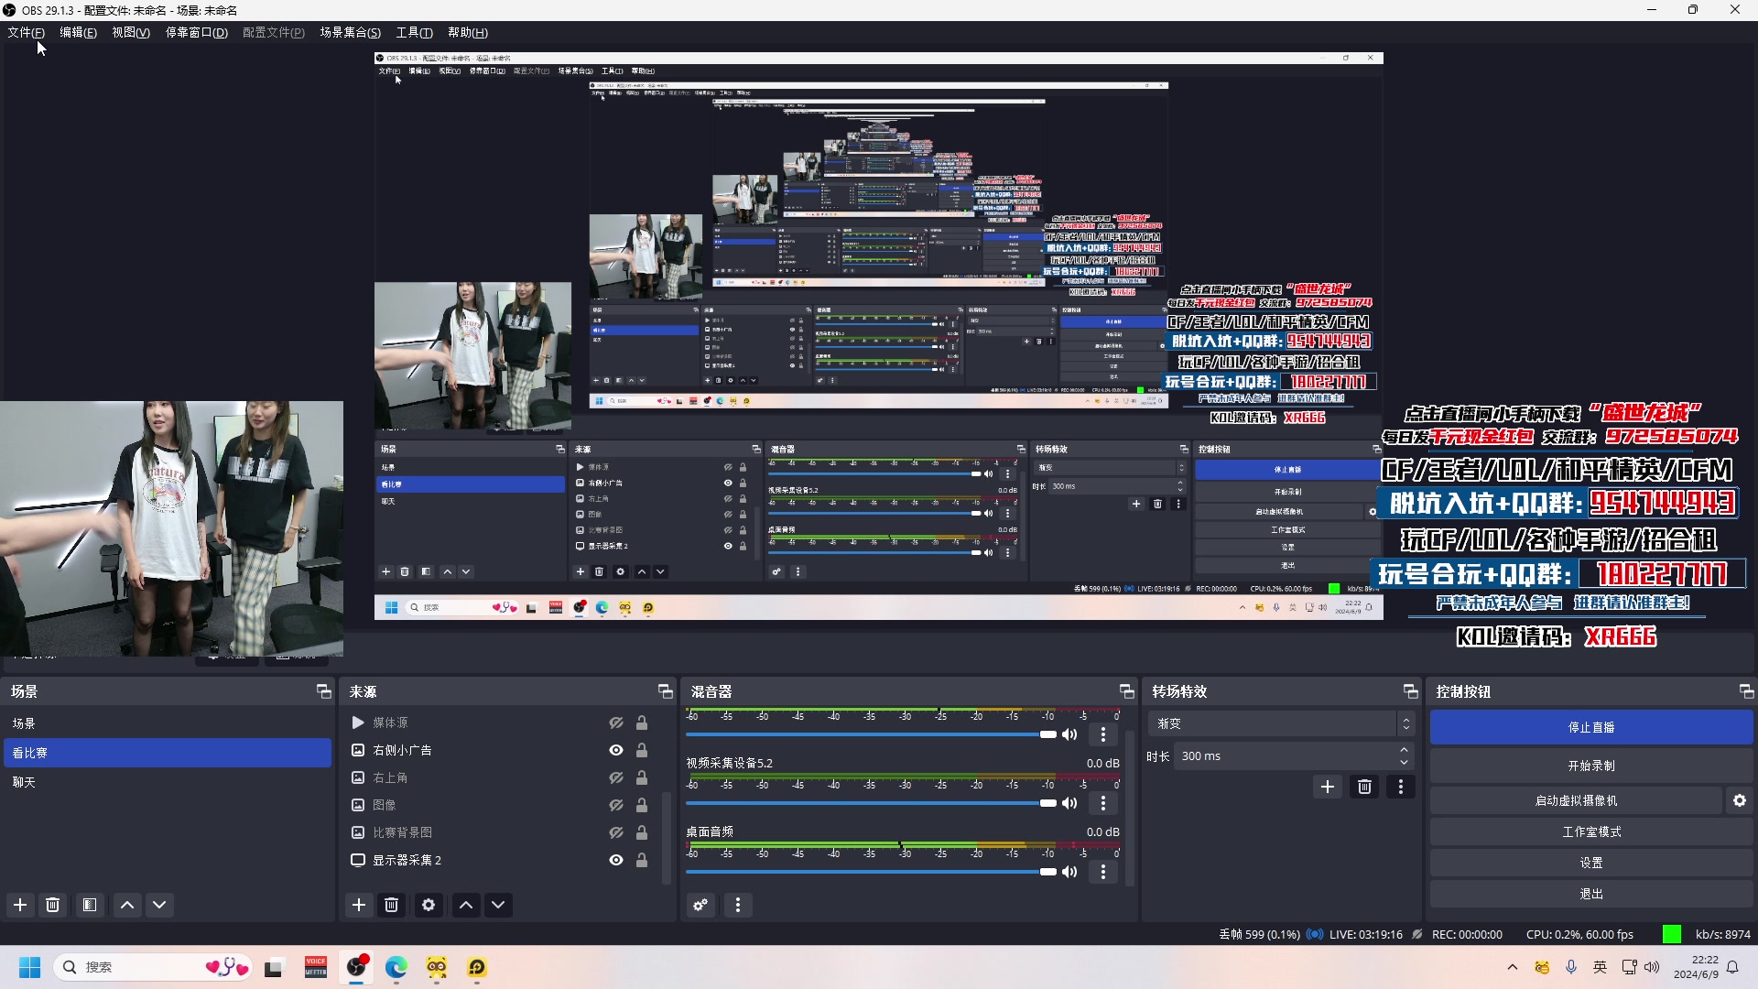The image size is (1758, 989).
Task: Show the hidden 比赛背景图 source
Action: 616,832
